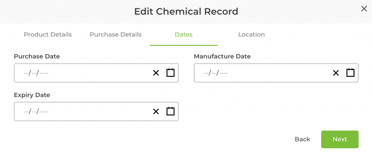Viewport: 372px width, 155px height.
Task: Click the Manufacture Date label text
Action: [222, 56]
